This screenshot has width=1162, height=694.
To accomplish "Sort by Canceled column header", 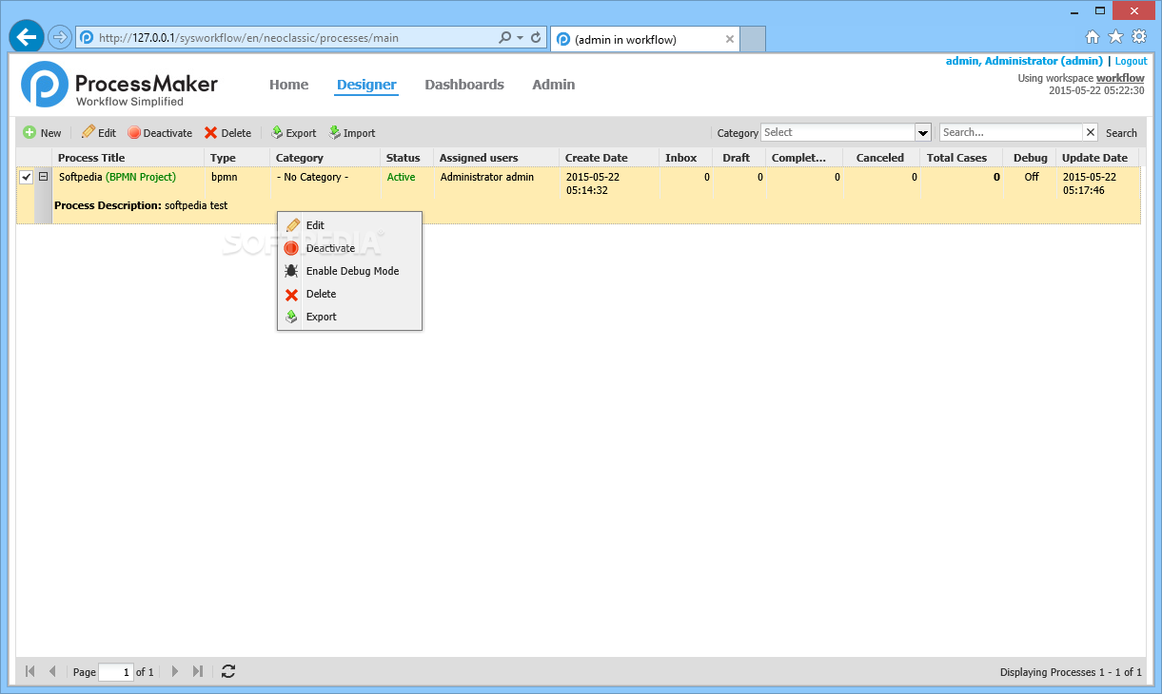I will pos(880,158).
